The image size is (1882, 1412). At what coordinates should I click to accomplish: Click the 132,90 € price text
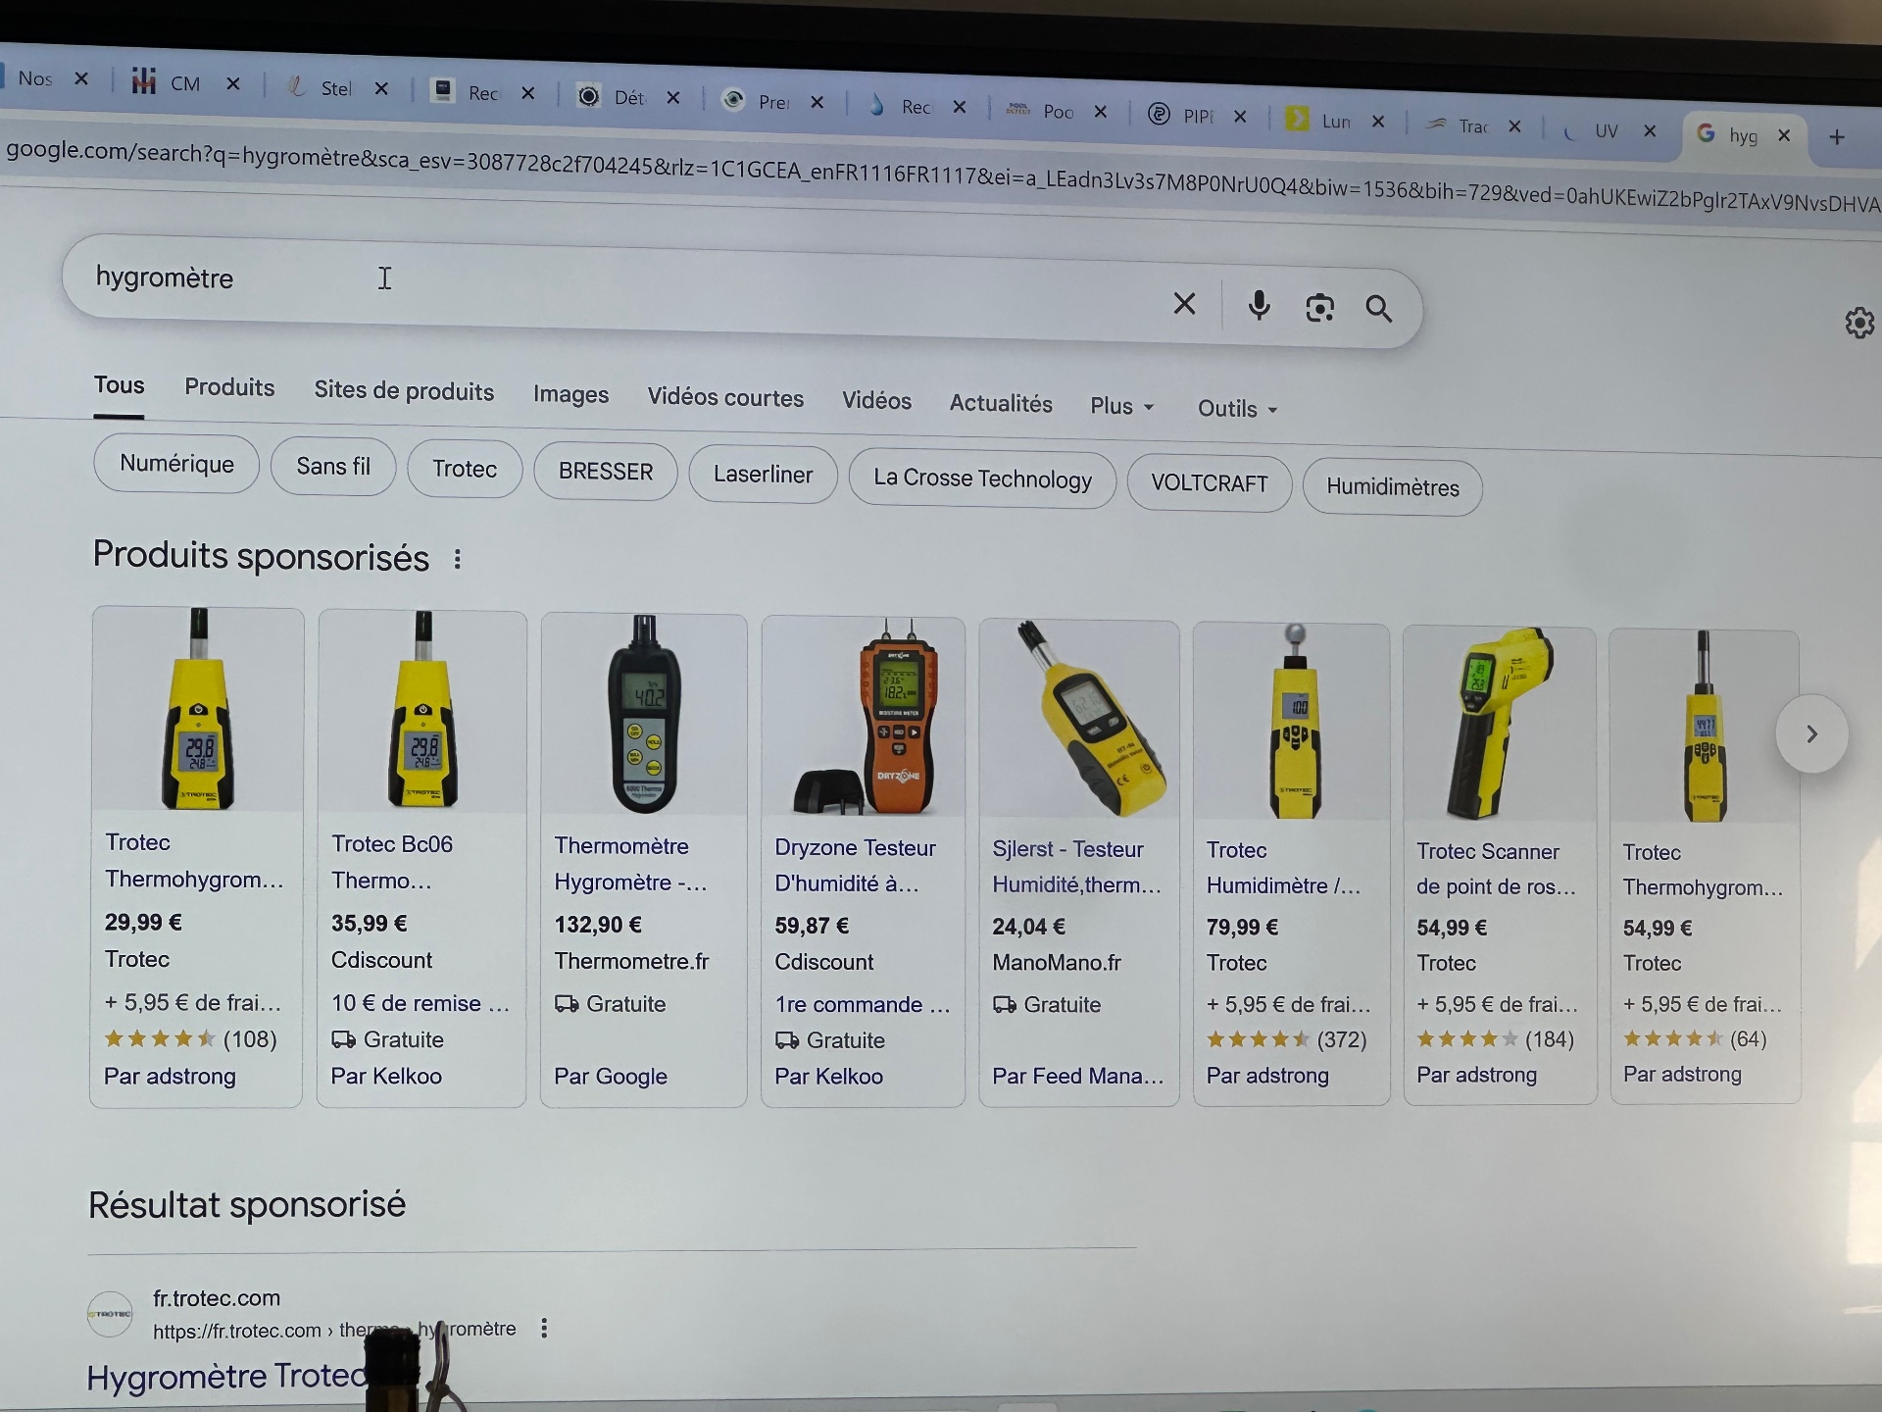click(598, 925)
